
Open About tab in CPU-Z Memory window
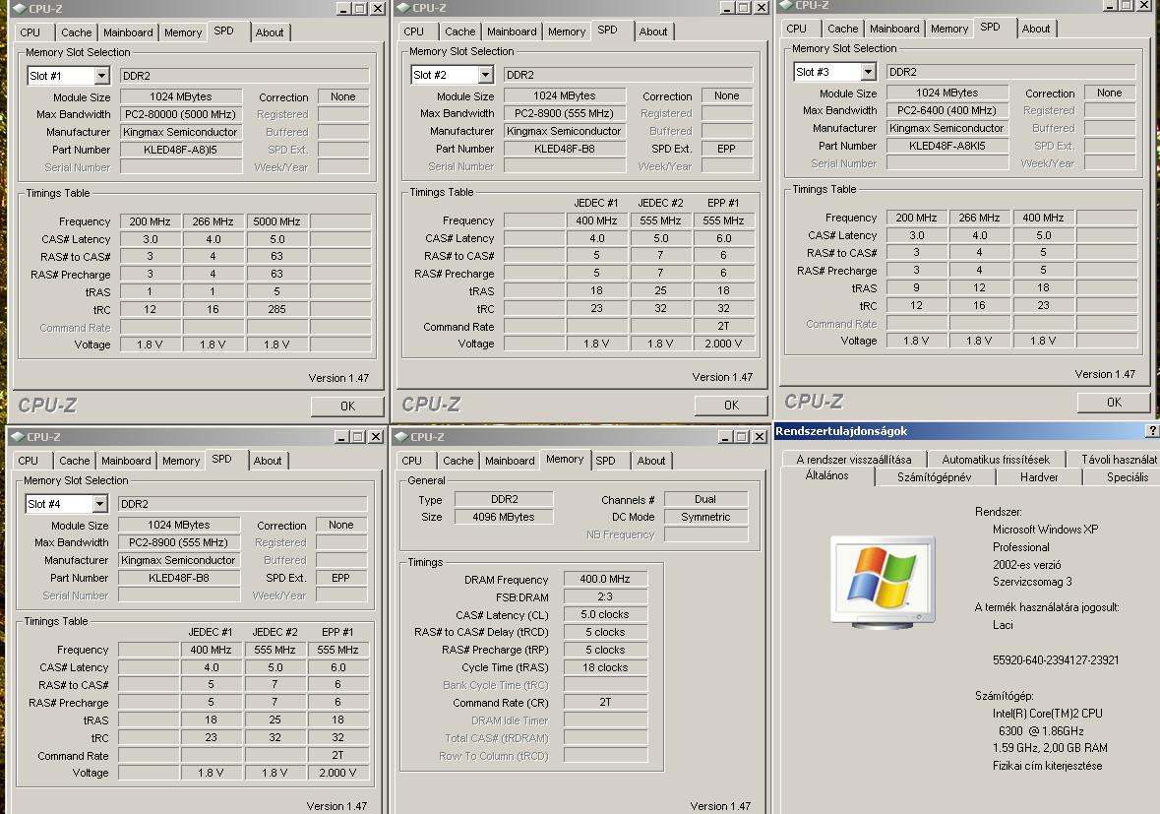(651, 461)
